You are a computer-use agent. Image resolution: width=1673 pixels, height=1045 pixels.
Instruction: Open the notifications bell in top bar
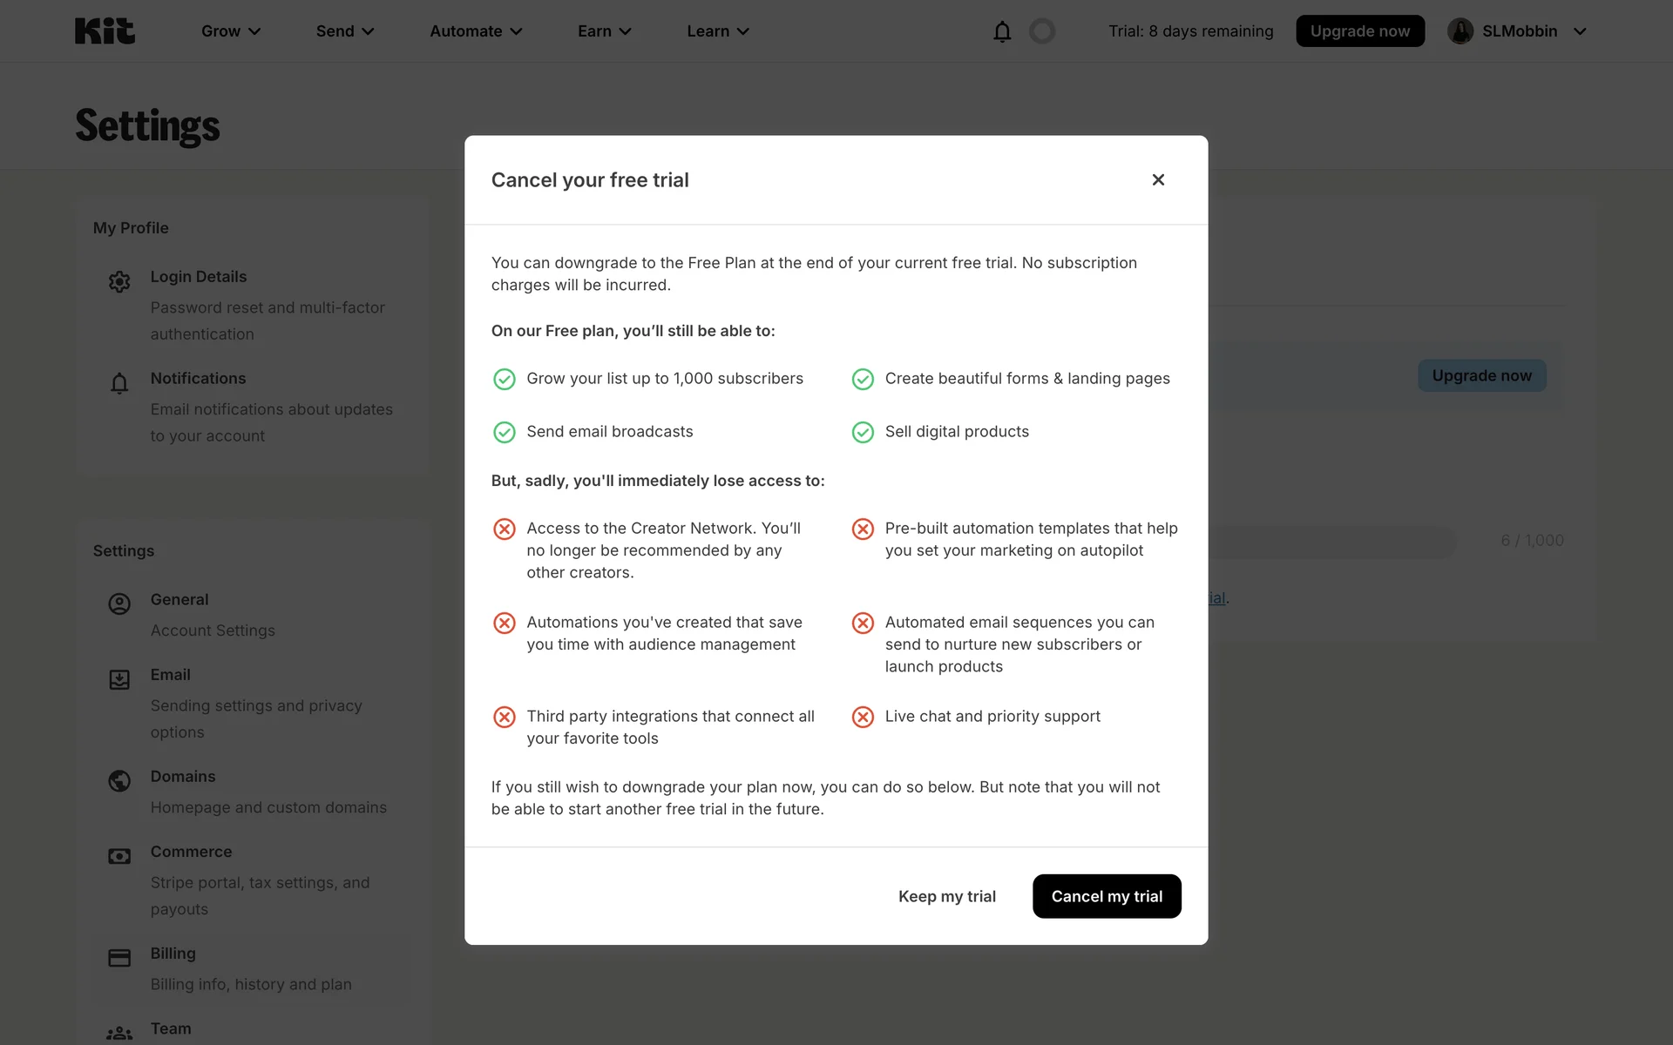point(1002,31)
